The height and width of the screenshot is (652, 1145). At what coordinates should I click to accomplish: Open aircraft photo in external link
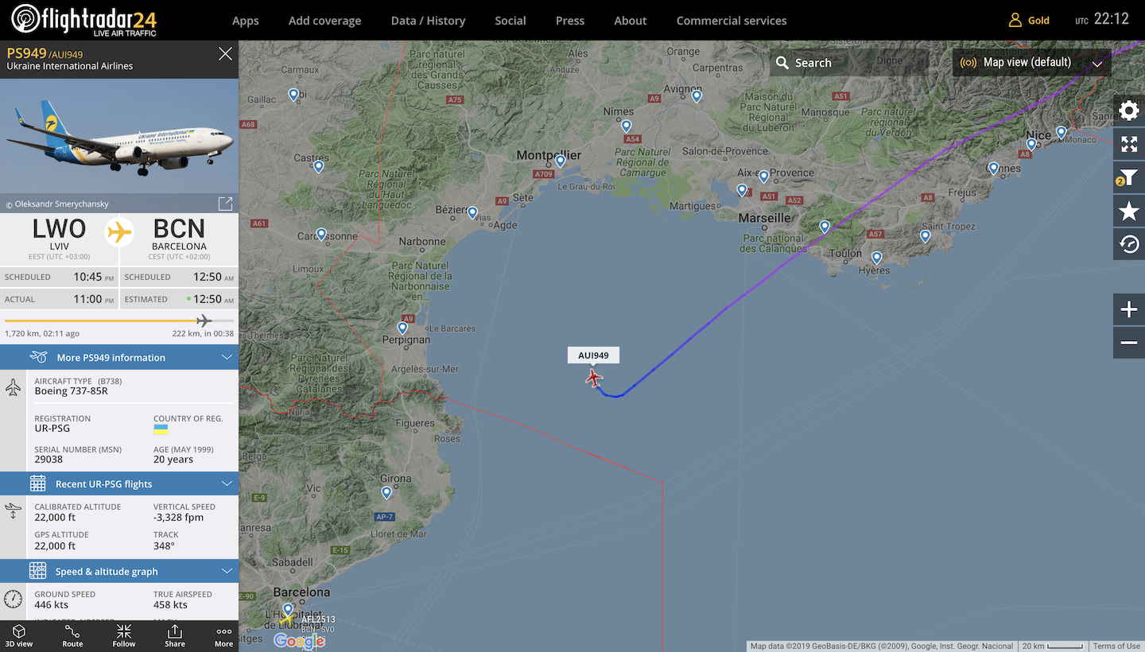click(225, 204)
